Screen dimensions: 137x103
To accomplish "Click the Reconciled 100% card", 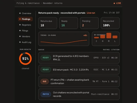I will click(110, 23).
